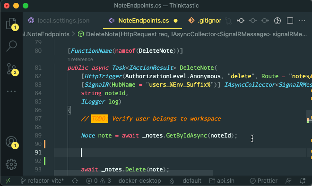The width and height of the screenshot is (312, 186).
Task: Open problems panel showing 0 errors 3 warnings
Action: pyautogui.click(x=98, y=181)
